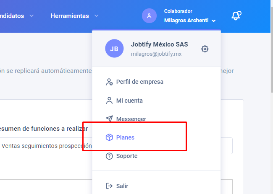Click the Colaborador role label
Image resolution: width=273 pixels, height=194 pixels.
point(178,11)
